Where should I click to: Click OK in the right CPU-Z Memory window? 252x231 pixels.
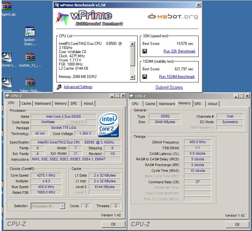(x=237, y=224)
